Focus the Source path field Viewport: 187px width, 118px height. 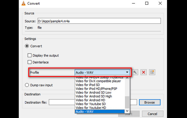[99, 21]
